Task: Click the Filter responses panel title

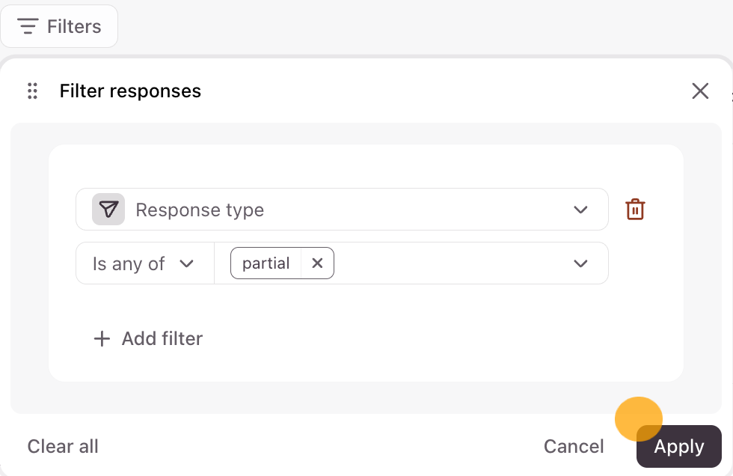Action: (x=130, y=91)
